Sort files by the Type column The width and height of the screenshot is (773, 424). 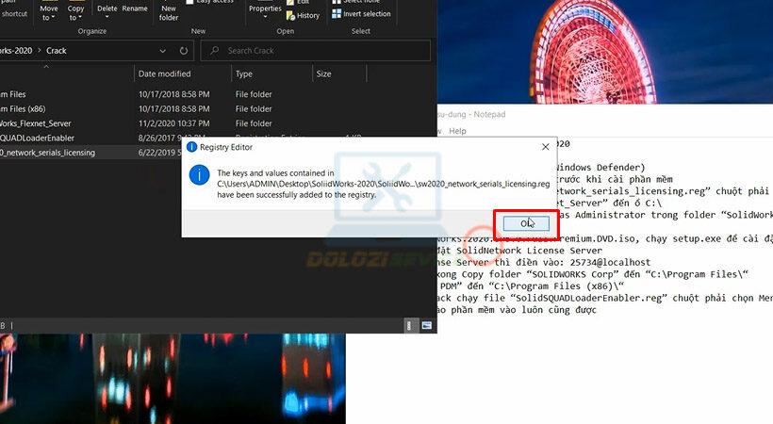(x=244, y=73)
